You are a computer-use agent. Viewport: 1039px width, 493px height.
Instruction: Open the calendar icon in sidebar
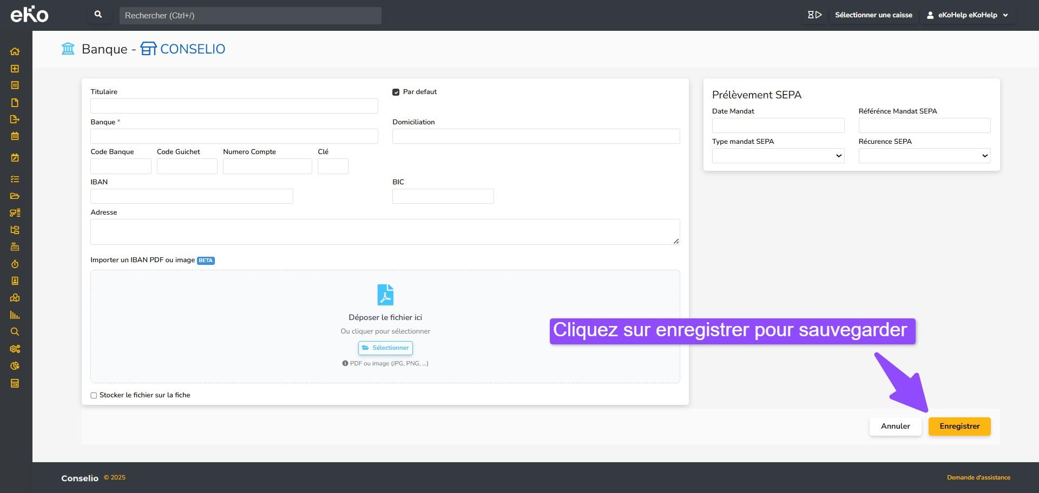[15, 136]
